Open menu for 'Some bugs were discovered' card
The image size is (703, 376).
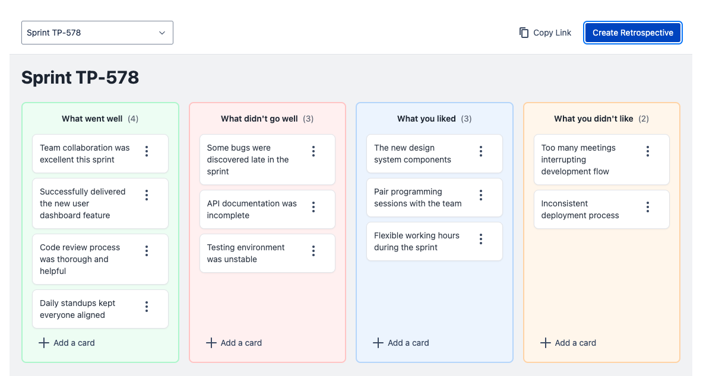click(313, 151)
